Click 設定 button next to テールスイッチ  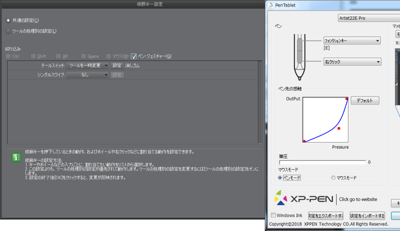[x=117, y=65]
